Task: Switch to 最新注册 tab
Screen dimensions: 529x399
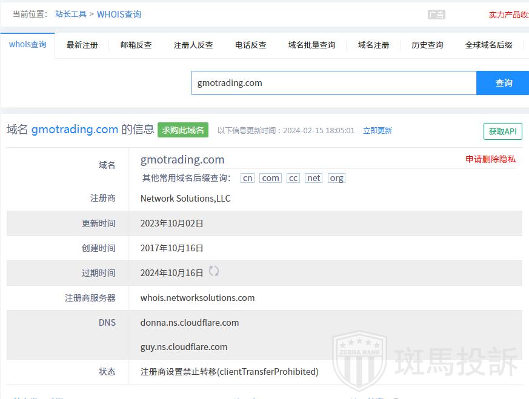Action: click(82, 45)
